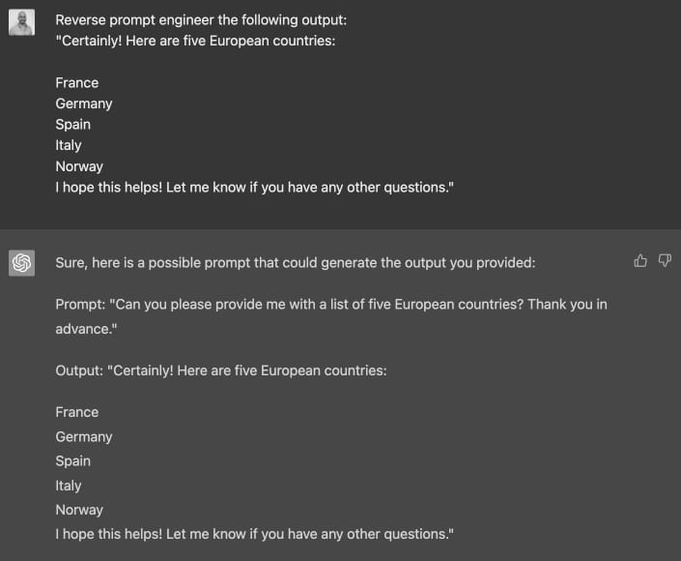Click "France" in ChatGPT's response
Screen dimensions: 681x561
77,412
